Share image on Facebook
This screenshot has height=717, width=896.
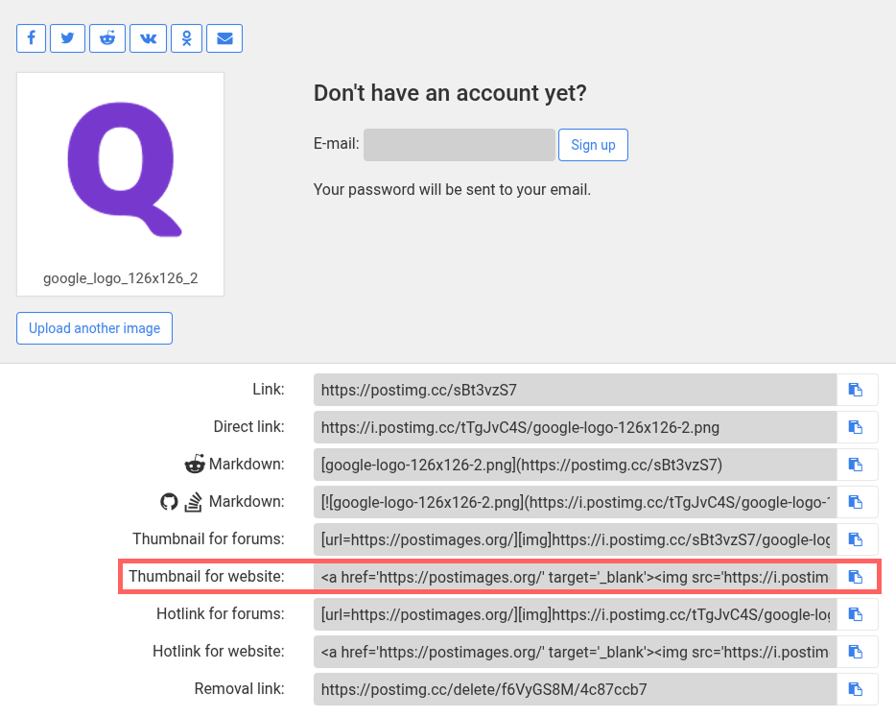32,38
